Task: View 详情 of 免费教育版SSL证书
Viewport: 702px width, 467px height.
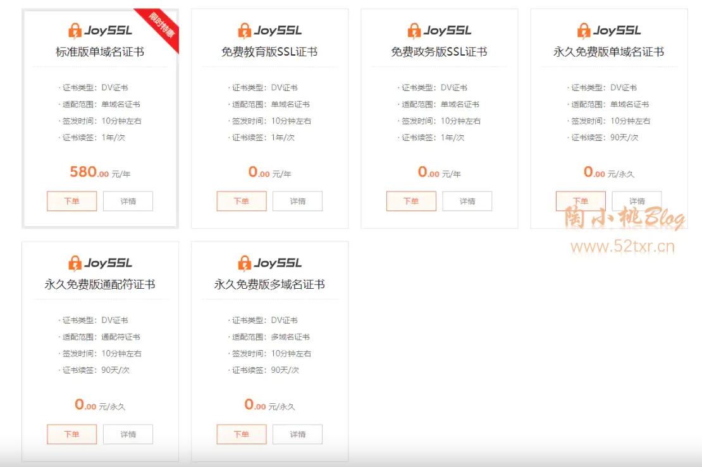Action: 298,202
